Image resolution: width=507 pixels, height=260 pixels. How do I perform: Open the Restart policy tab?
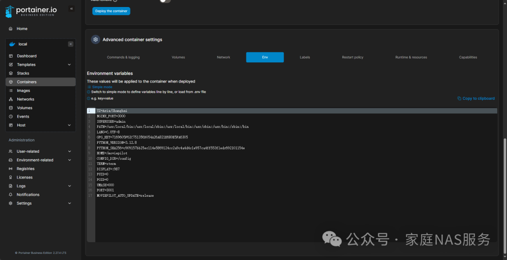353,57
